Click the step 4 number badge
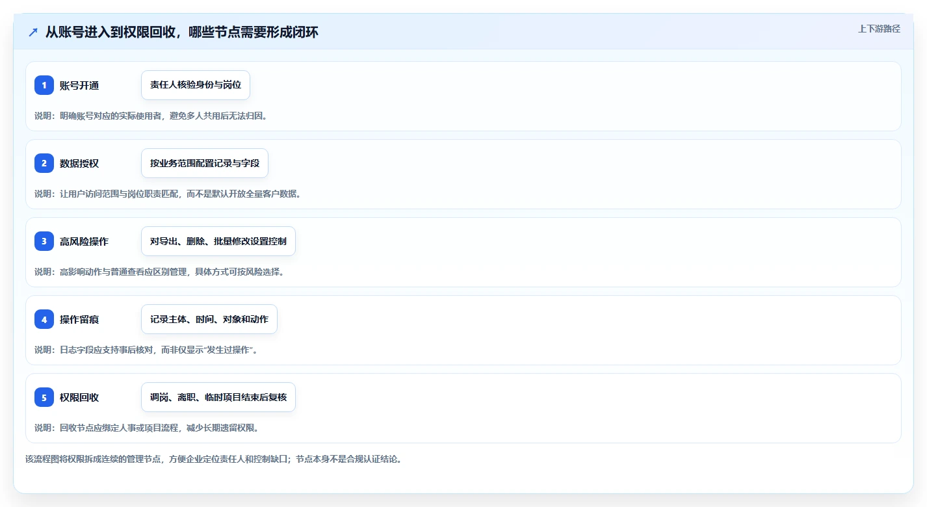The width and height of the screenshot is (927, 507). click(44, 319)
